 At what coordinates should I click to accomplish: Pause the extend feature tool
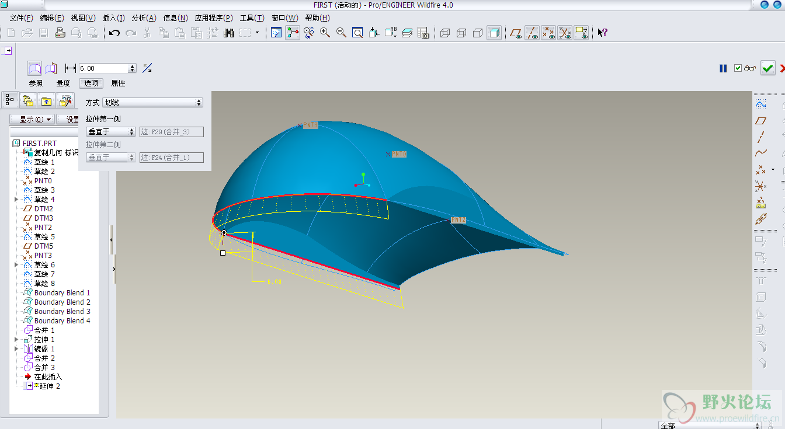723,68
